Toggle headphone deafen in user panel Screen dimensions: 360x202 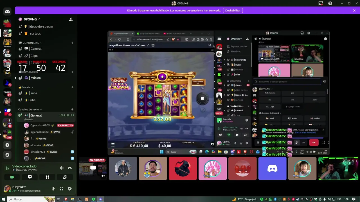(61, 189)
